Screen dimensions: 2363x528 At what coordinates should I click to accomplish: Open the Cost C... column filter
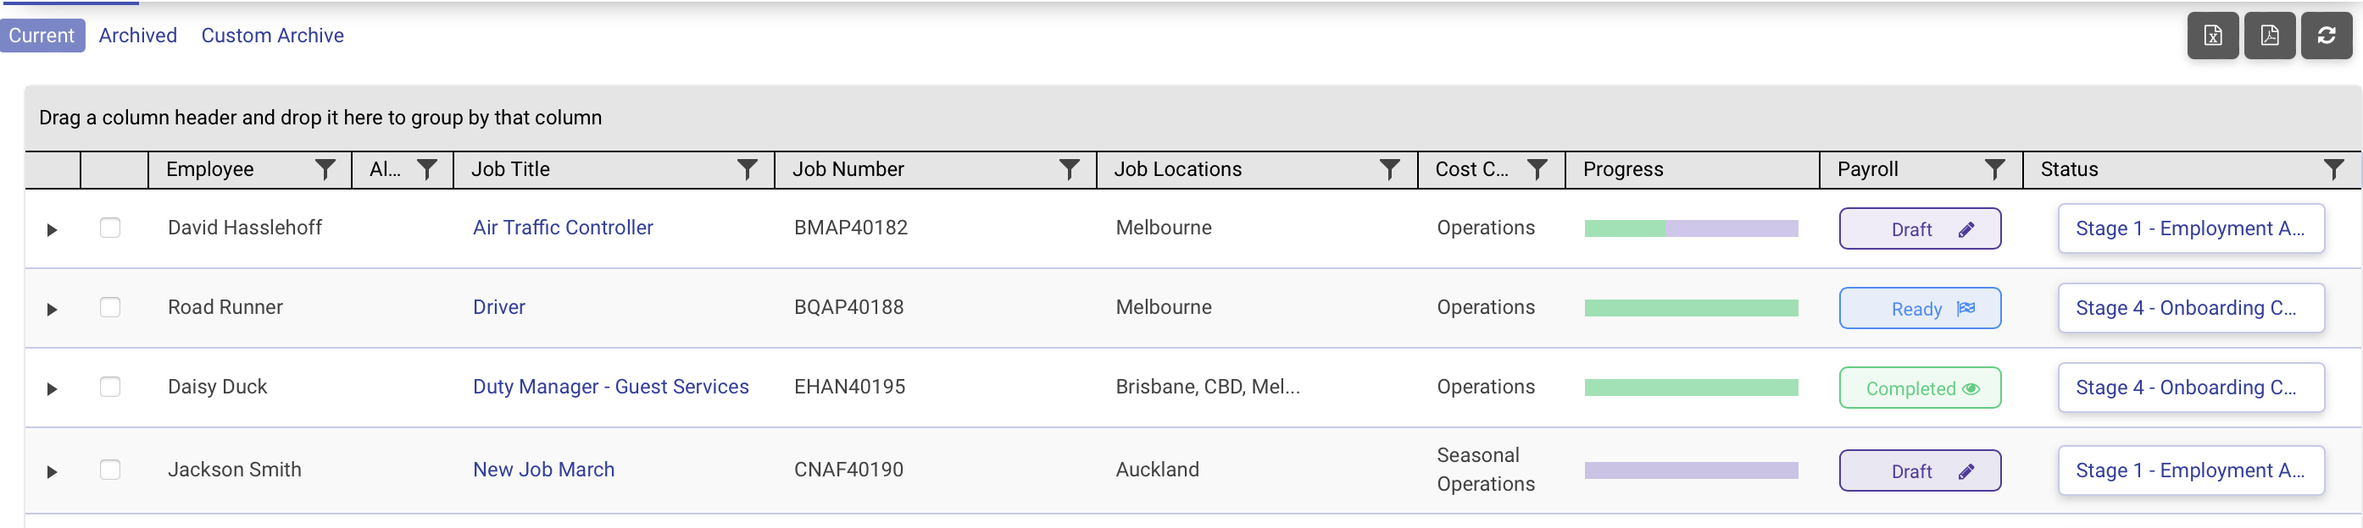[1537, 169]
